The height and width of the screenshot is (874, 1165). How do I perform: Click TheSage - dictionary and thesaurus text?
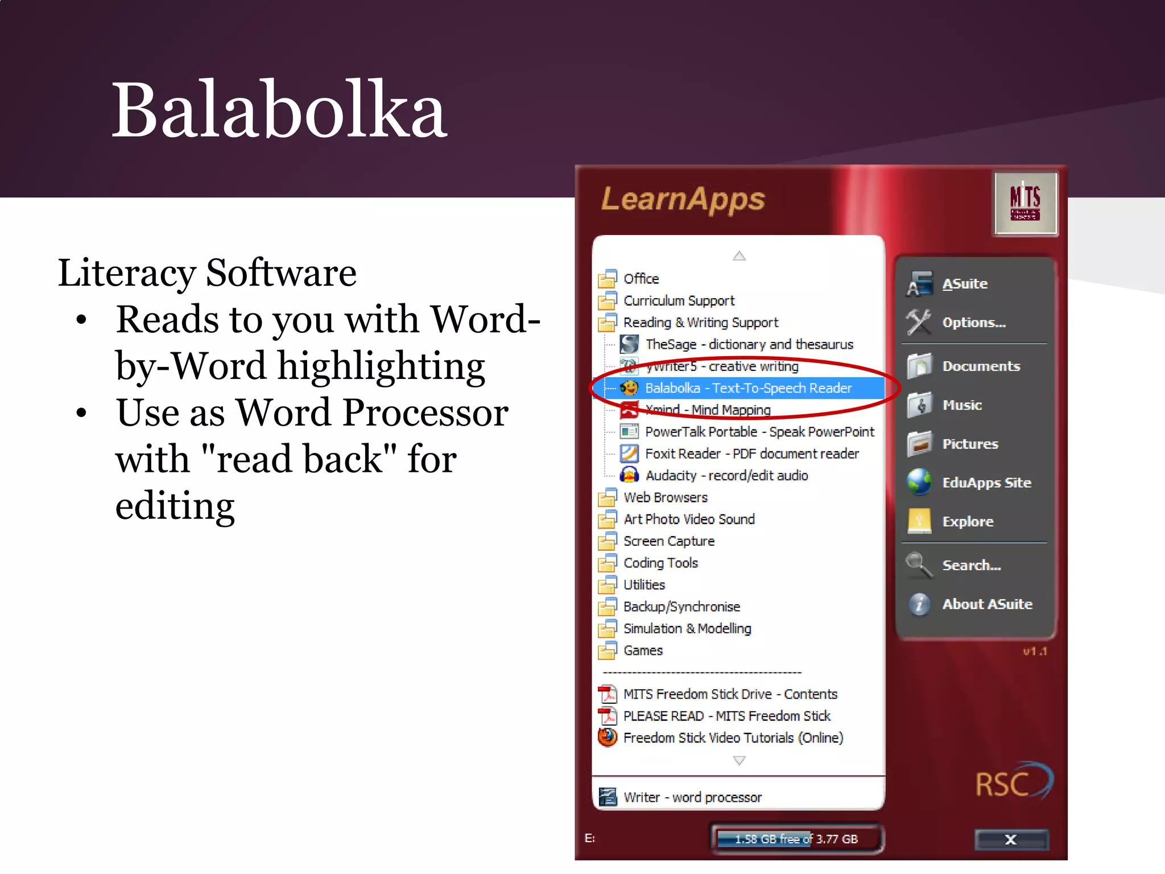(x=749, y=344)
